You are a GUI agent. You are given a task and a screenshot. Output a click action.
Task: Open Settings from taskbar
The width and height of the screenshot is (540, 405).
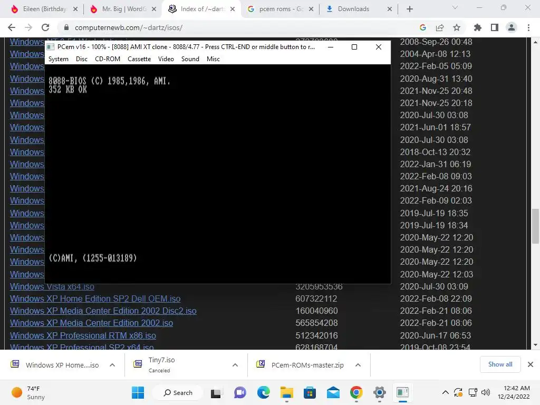coord(380,392)
